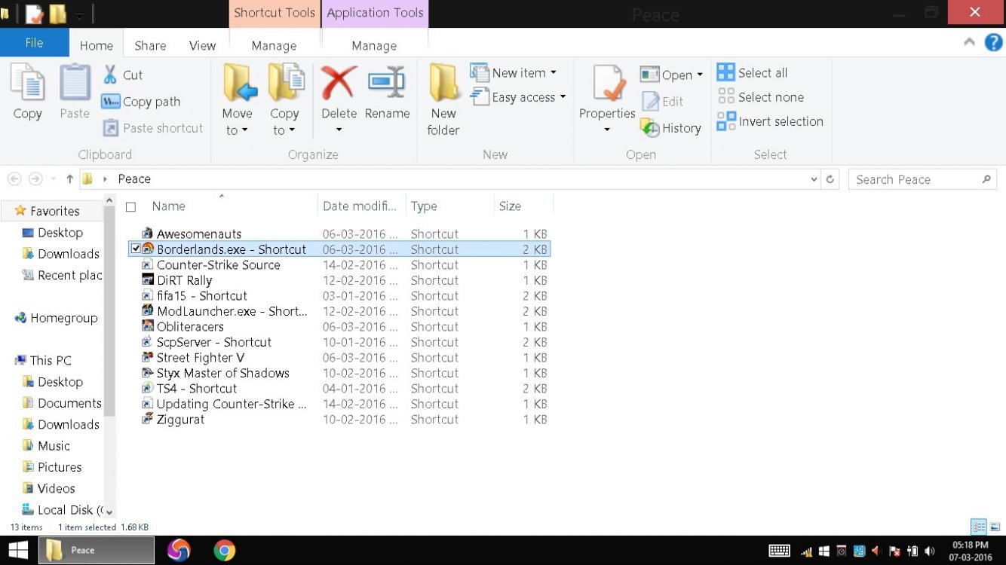Click the Rename icon in ribbon
The width and height of the screenshot is (1006, 565).
[387, 84]
